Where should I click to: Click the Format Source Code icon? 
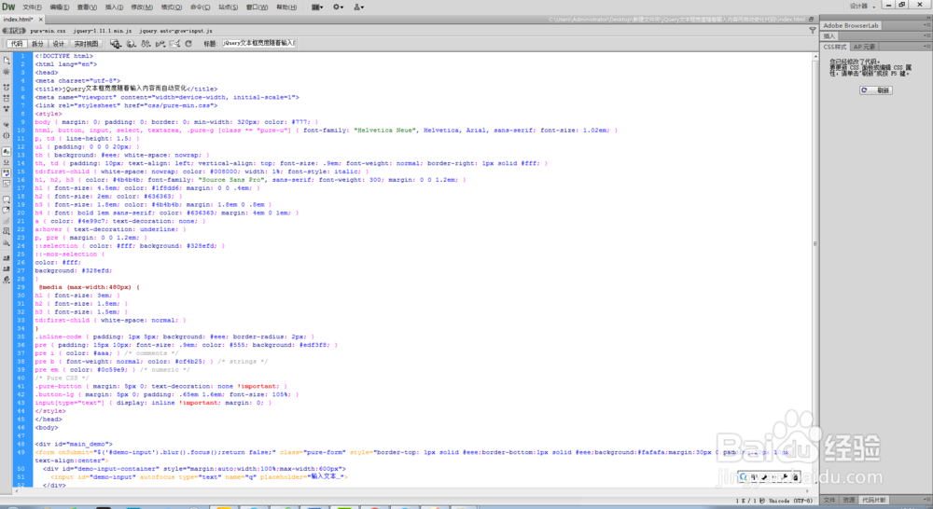coord(7,280)
